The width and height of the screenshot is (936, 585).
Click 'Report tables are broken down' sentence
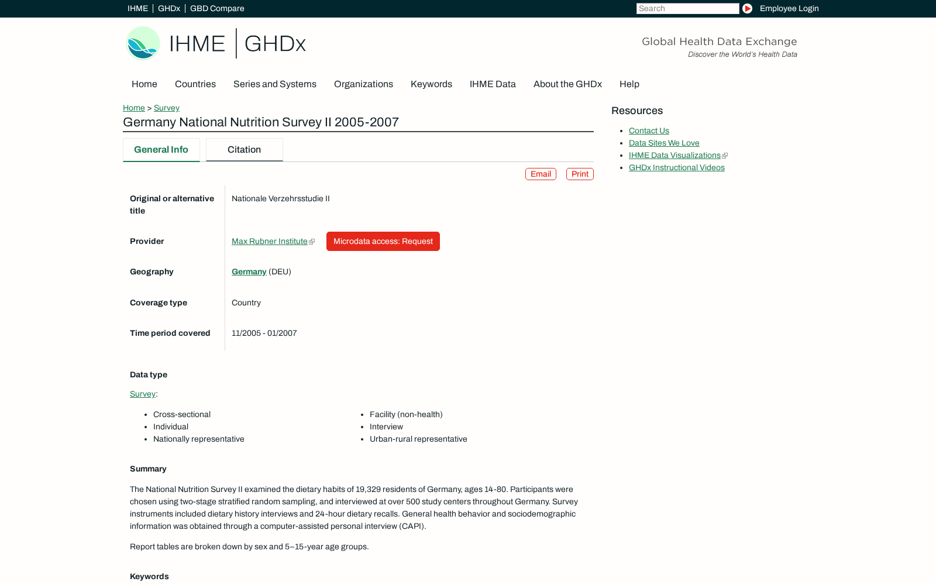click(x=249, y=546)
